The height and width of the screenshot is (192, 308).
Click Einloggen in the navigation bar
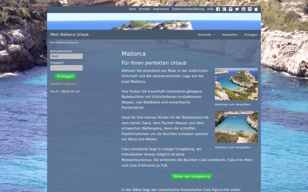[x=251, y=35]
